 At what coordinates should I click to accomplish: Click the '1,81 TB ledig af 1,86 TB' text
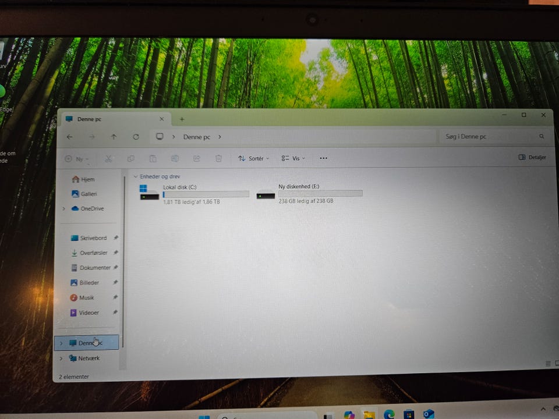click(192, 202)
